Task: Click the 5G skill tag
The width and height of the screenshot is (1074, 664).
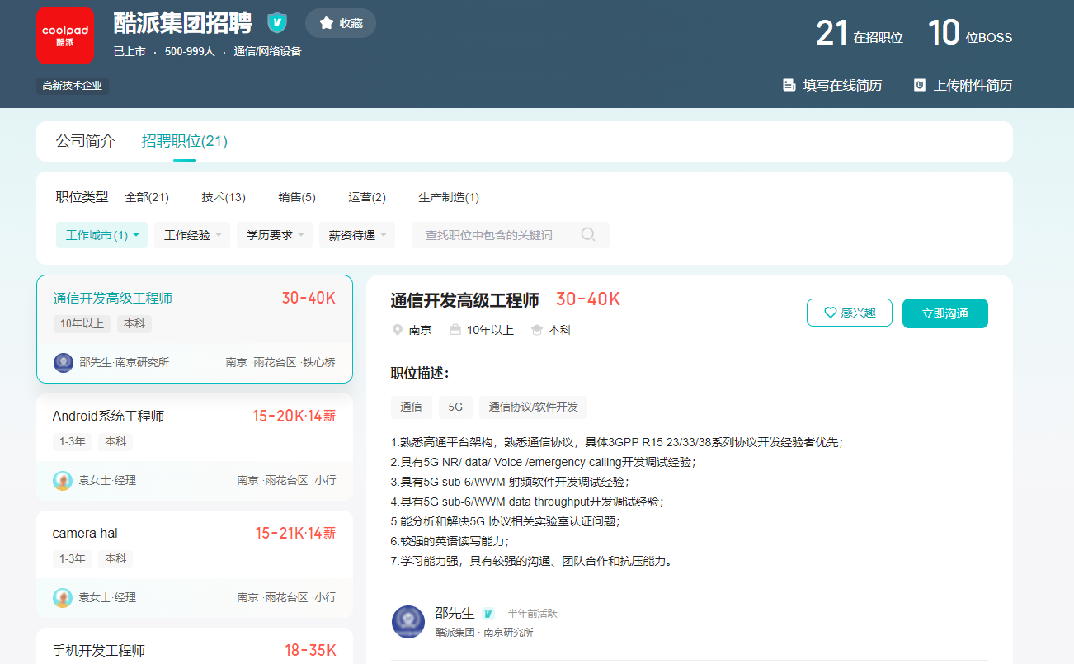Action: click(455, 407)
